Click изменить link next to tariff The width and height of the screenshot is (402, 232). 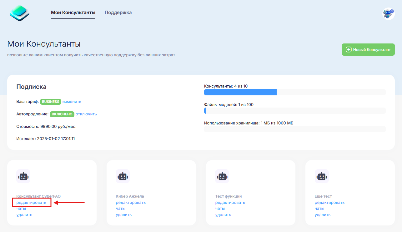click(72, 101)
